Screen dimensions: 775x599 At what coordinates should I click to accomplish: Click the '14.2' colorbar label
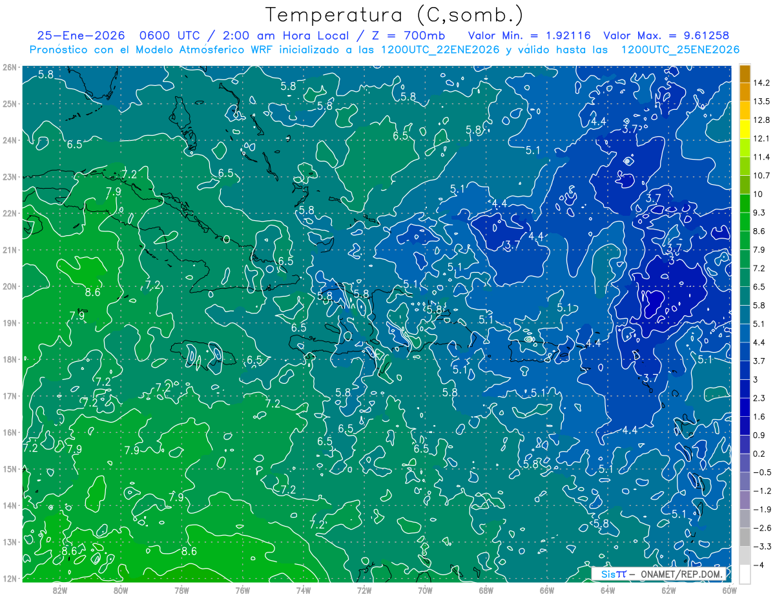click(x=762, y=83)
